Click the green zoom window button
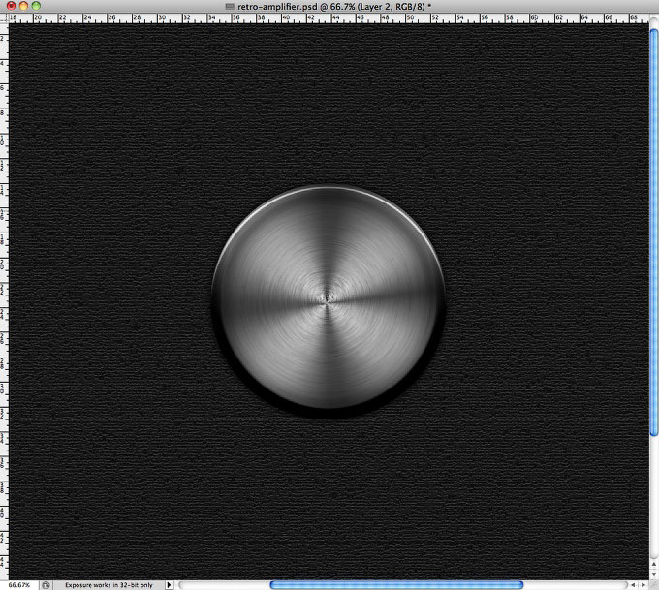The width and height of the screenshot is (659, 590). 36,6
